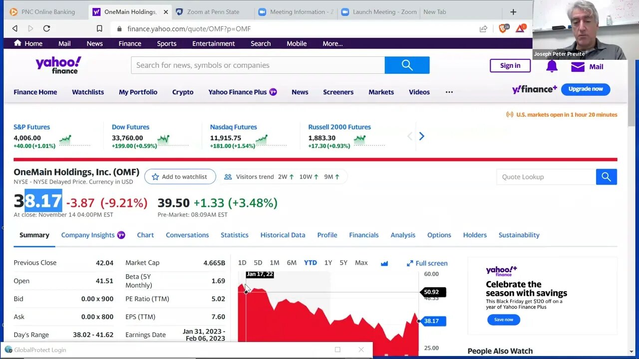Bookmark this page icon in address bar
This screenshot has height=359, width=639.
[x=99, y=28]
